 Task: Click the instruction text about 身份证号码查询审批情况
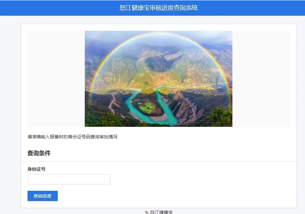[x=72, y=137]
